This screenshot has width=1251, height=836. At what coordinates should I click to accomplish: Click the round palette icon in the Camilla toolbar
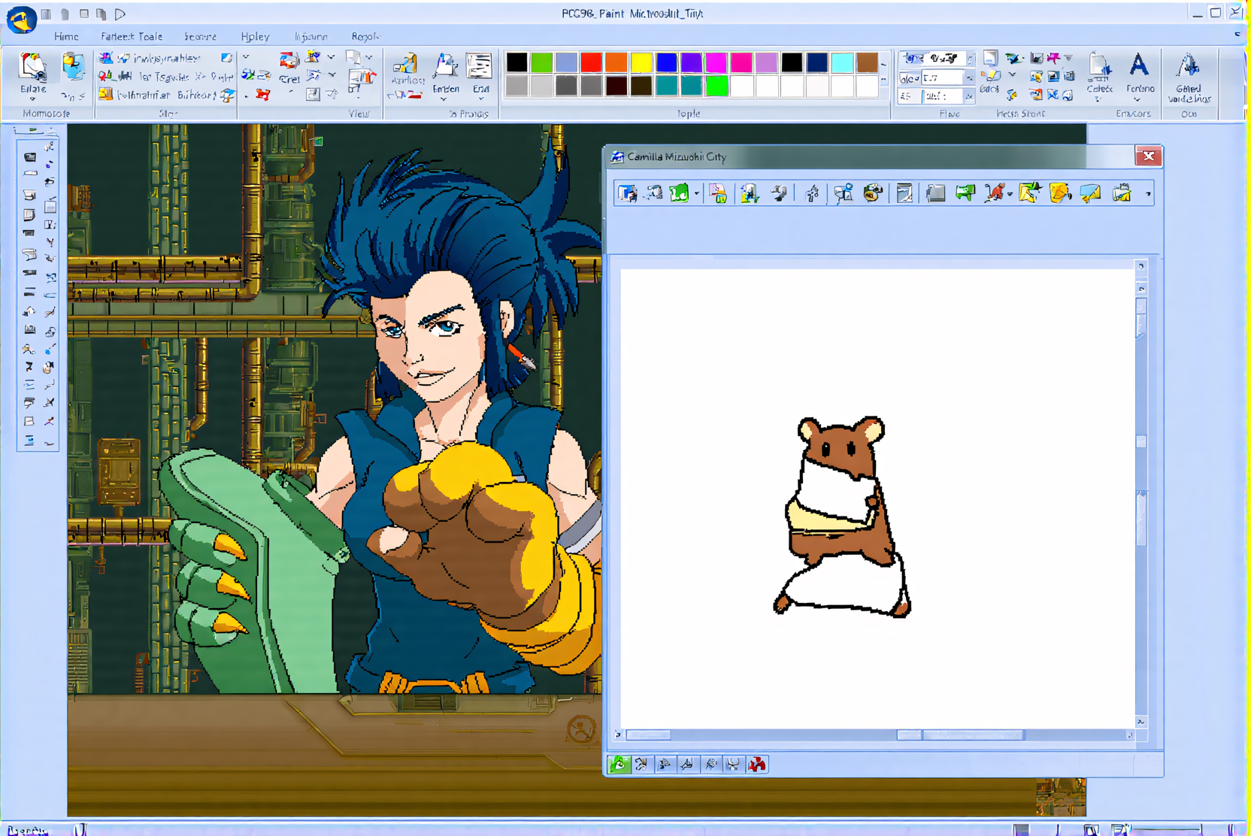tap(873, 193)
